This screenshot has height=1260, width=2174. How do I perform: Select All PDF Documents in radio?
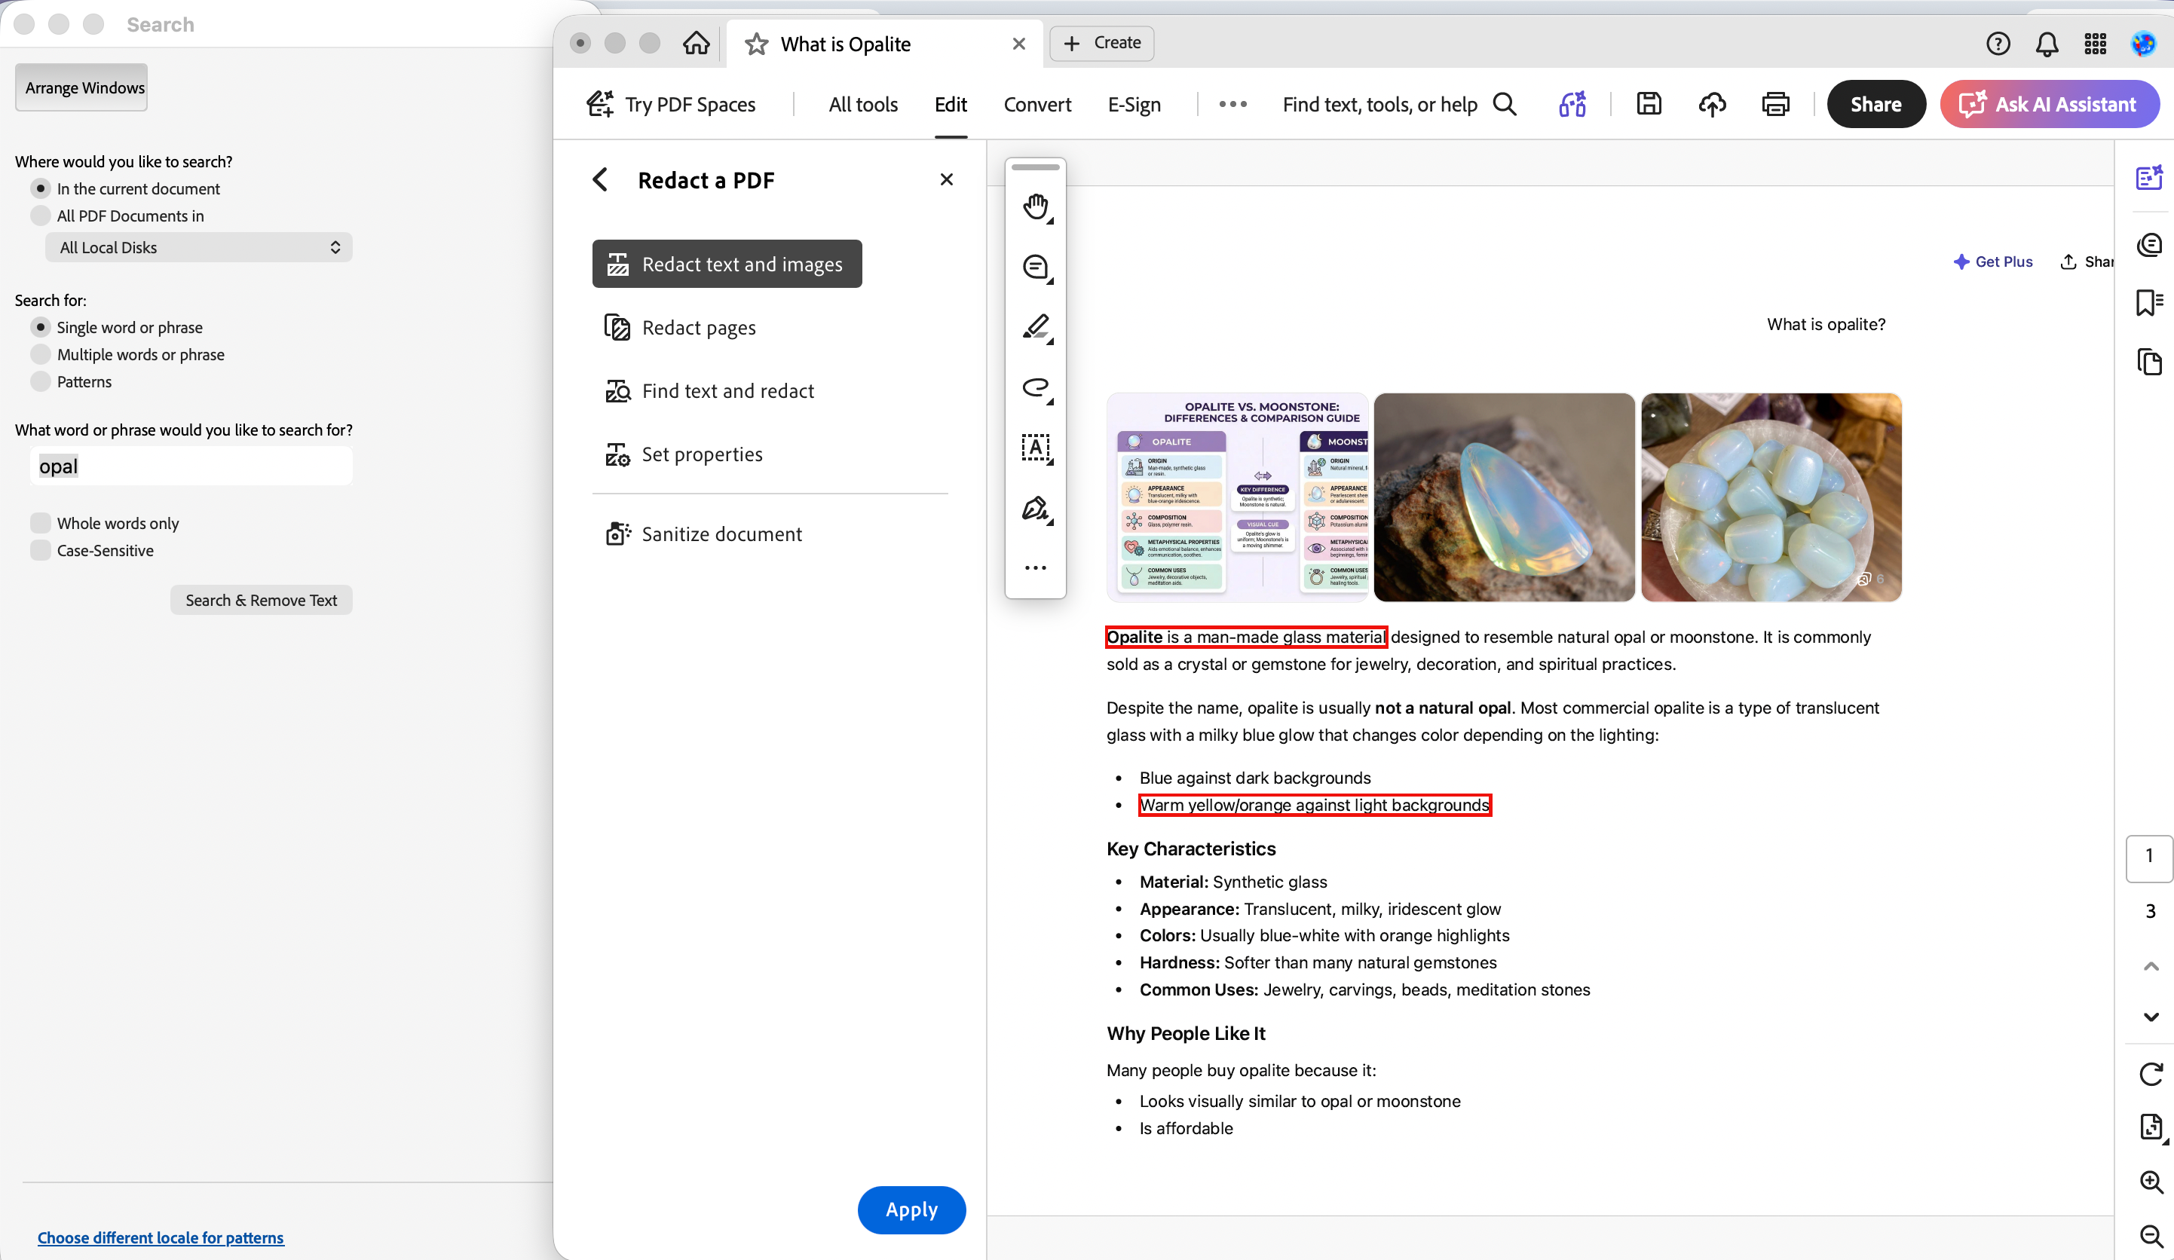(41, 216)
